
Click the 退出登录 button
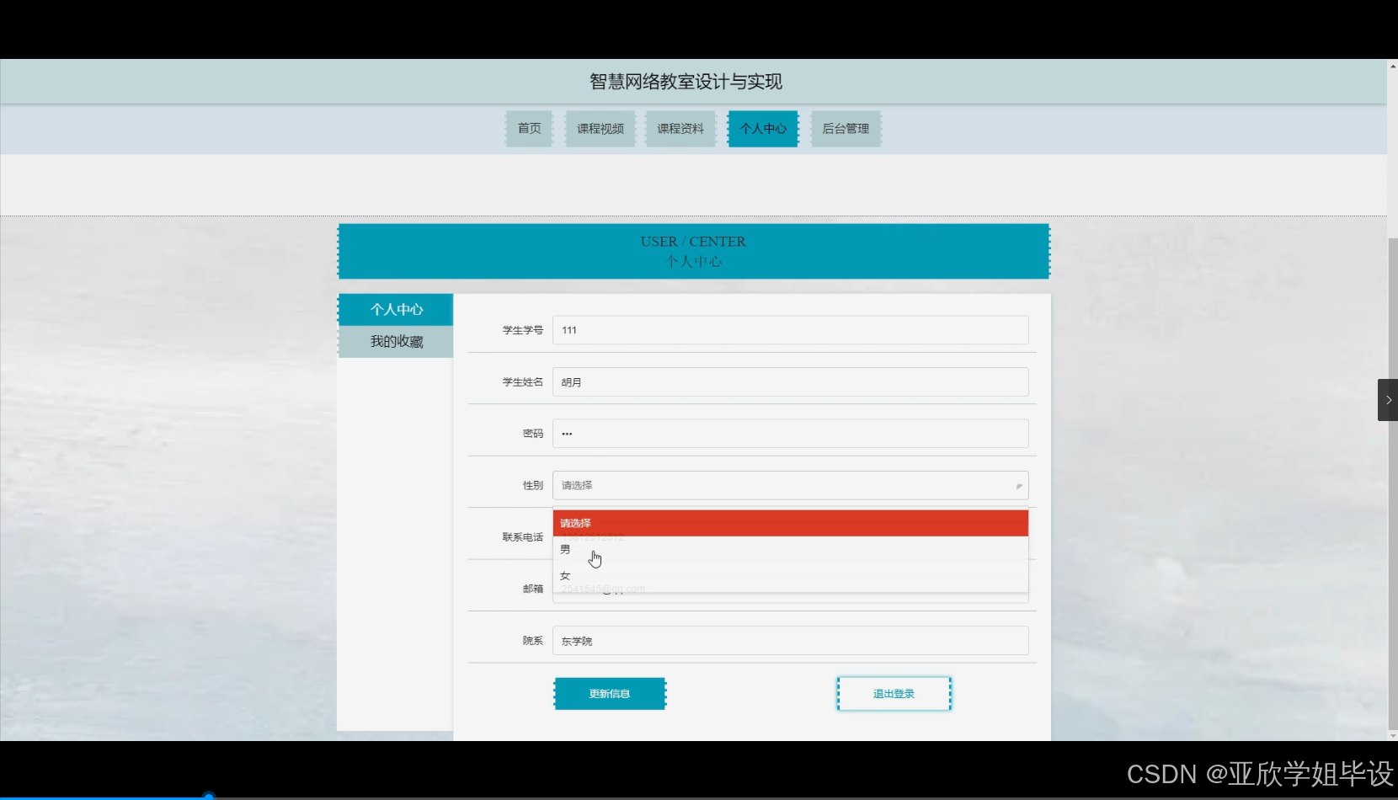[893, 693]
